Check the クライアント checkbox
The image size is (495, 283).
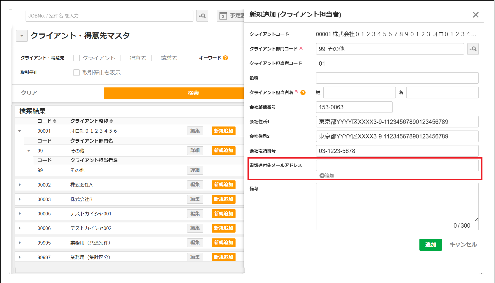coord(76,58)
